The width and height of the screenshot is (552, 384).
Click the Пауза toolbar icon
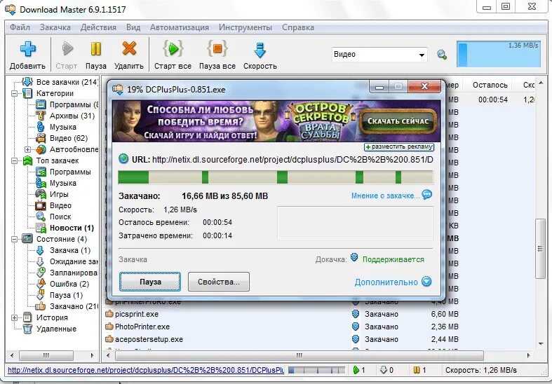(96, 49)
